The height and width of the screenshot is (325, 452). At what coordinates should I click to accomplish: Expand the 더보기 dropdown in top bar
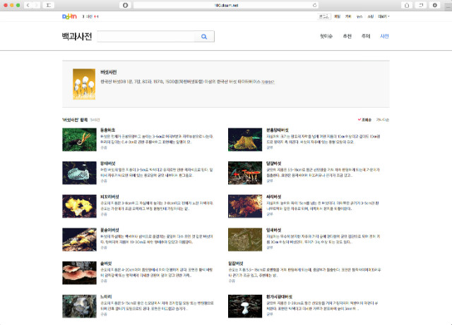[383, 16]
